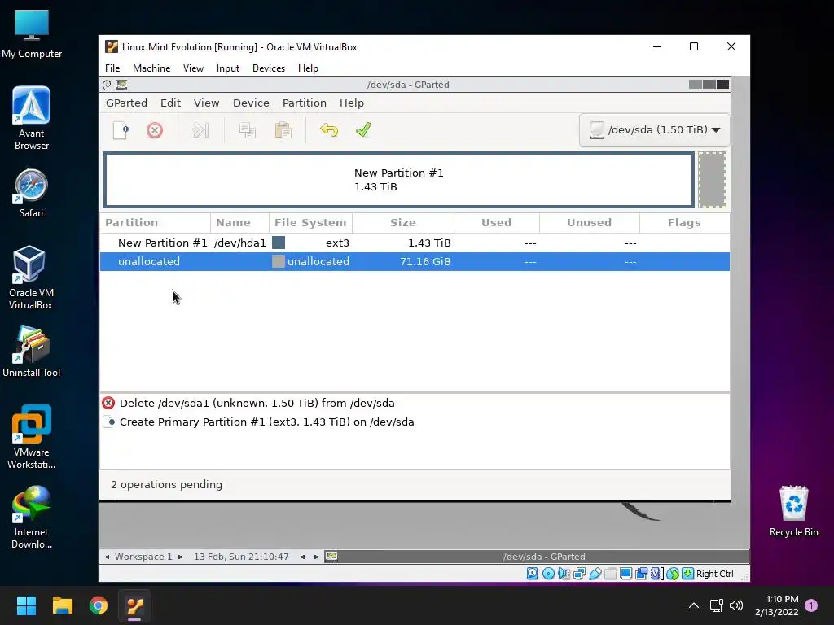The image size is (834, 625).
Task: Click the Copy partition toolbar icon
Action: [248, 130]
